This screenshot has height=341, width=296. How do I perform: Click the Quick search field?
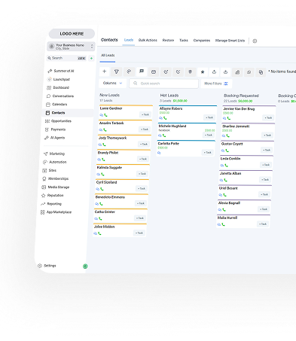tap(163, 84)
